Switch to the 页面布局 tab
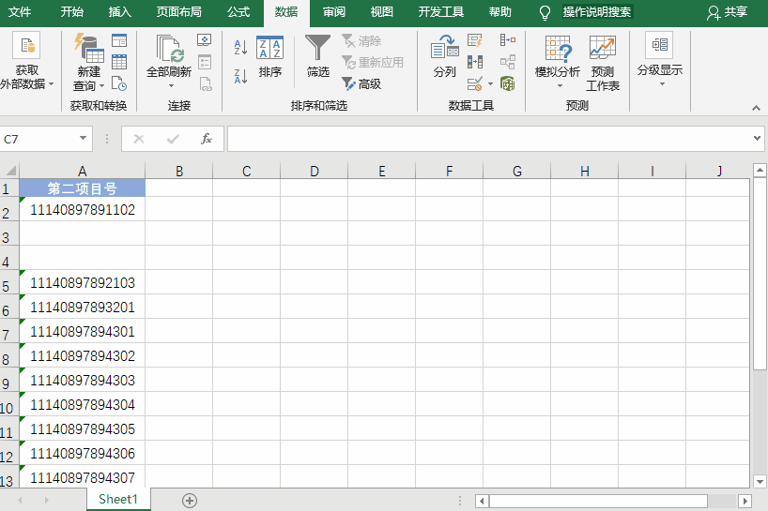 coord(178,12)
